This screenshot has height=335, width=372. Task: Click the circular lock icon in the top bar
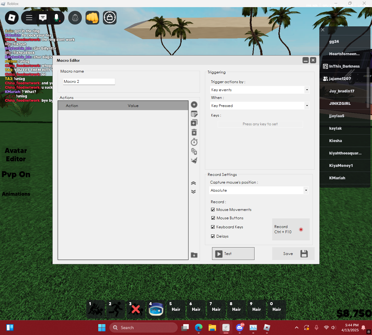pos(110,18)
